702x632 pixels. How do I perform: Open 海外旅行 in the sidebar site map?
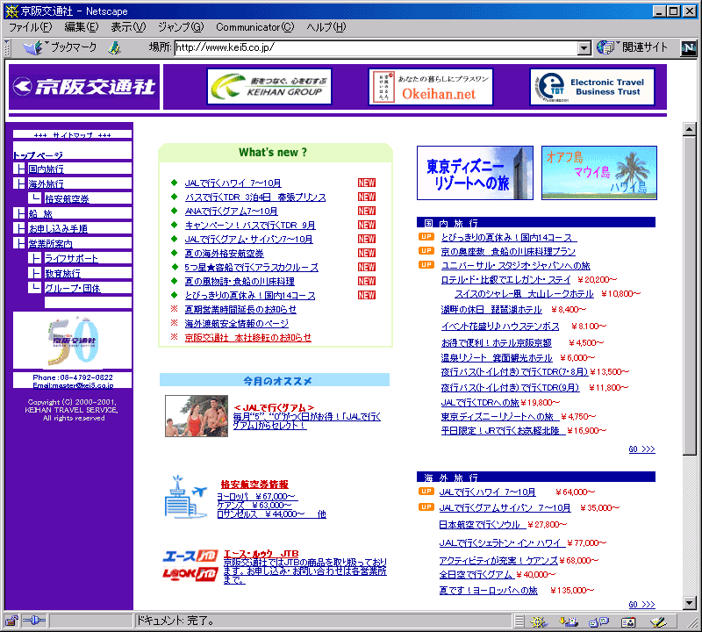[47, 184]
